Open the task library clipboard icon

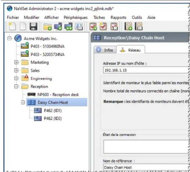click(114, 26)
